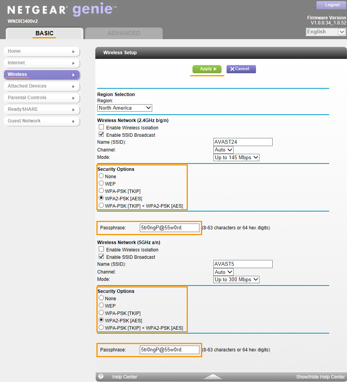
Task: Click the AVAST5 SSID name field
Action: click(243, 264)
